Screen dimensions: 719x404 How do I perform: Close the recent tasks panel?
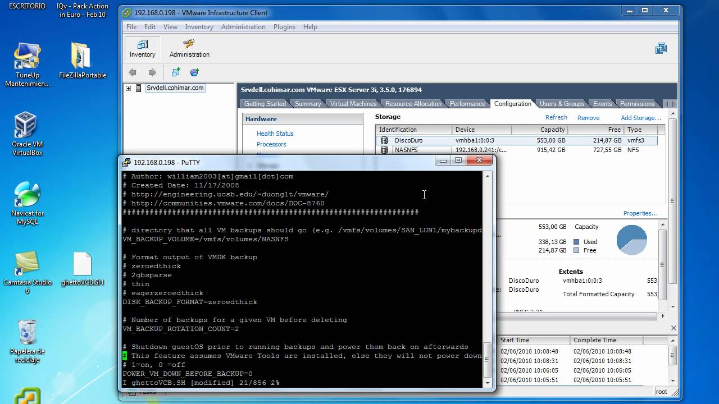674,328
